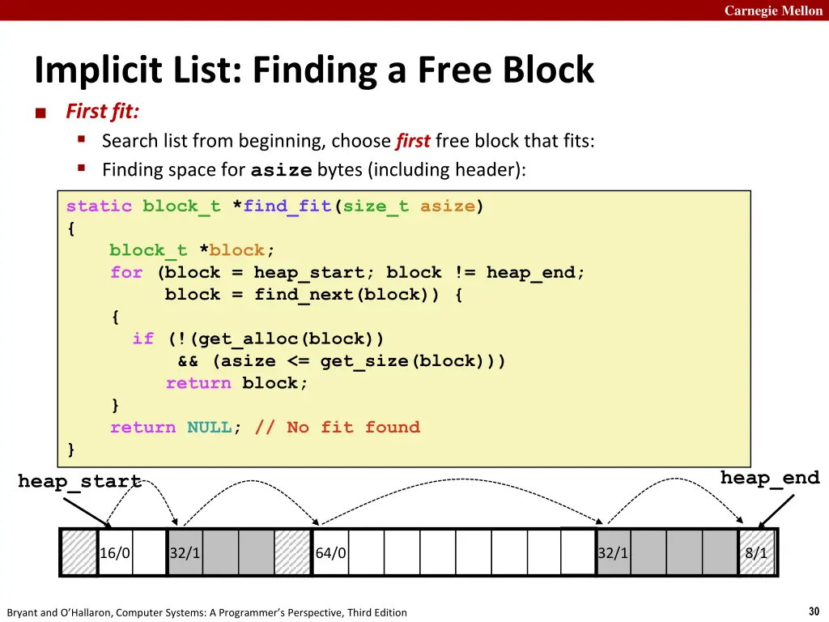Screen dimensions: 829x622
Task: Click the return NULL statement
Action: [176, 428]
